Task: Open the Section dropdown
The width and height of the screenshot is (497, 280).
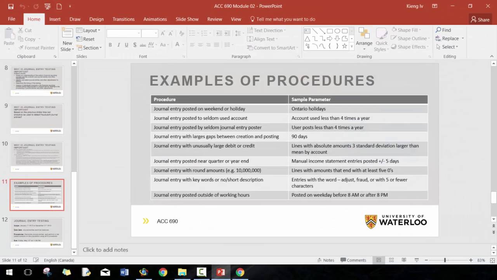Action: [x=89, y=48]
